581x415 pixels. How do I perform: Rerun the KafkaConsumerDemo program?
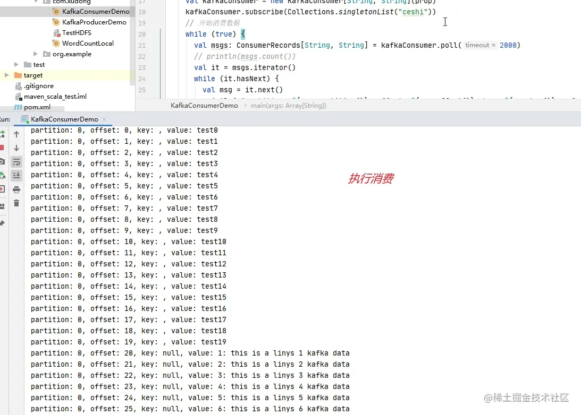tap(2, 134)
